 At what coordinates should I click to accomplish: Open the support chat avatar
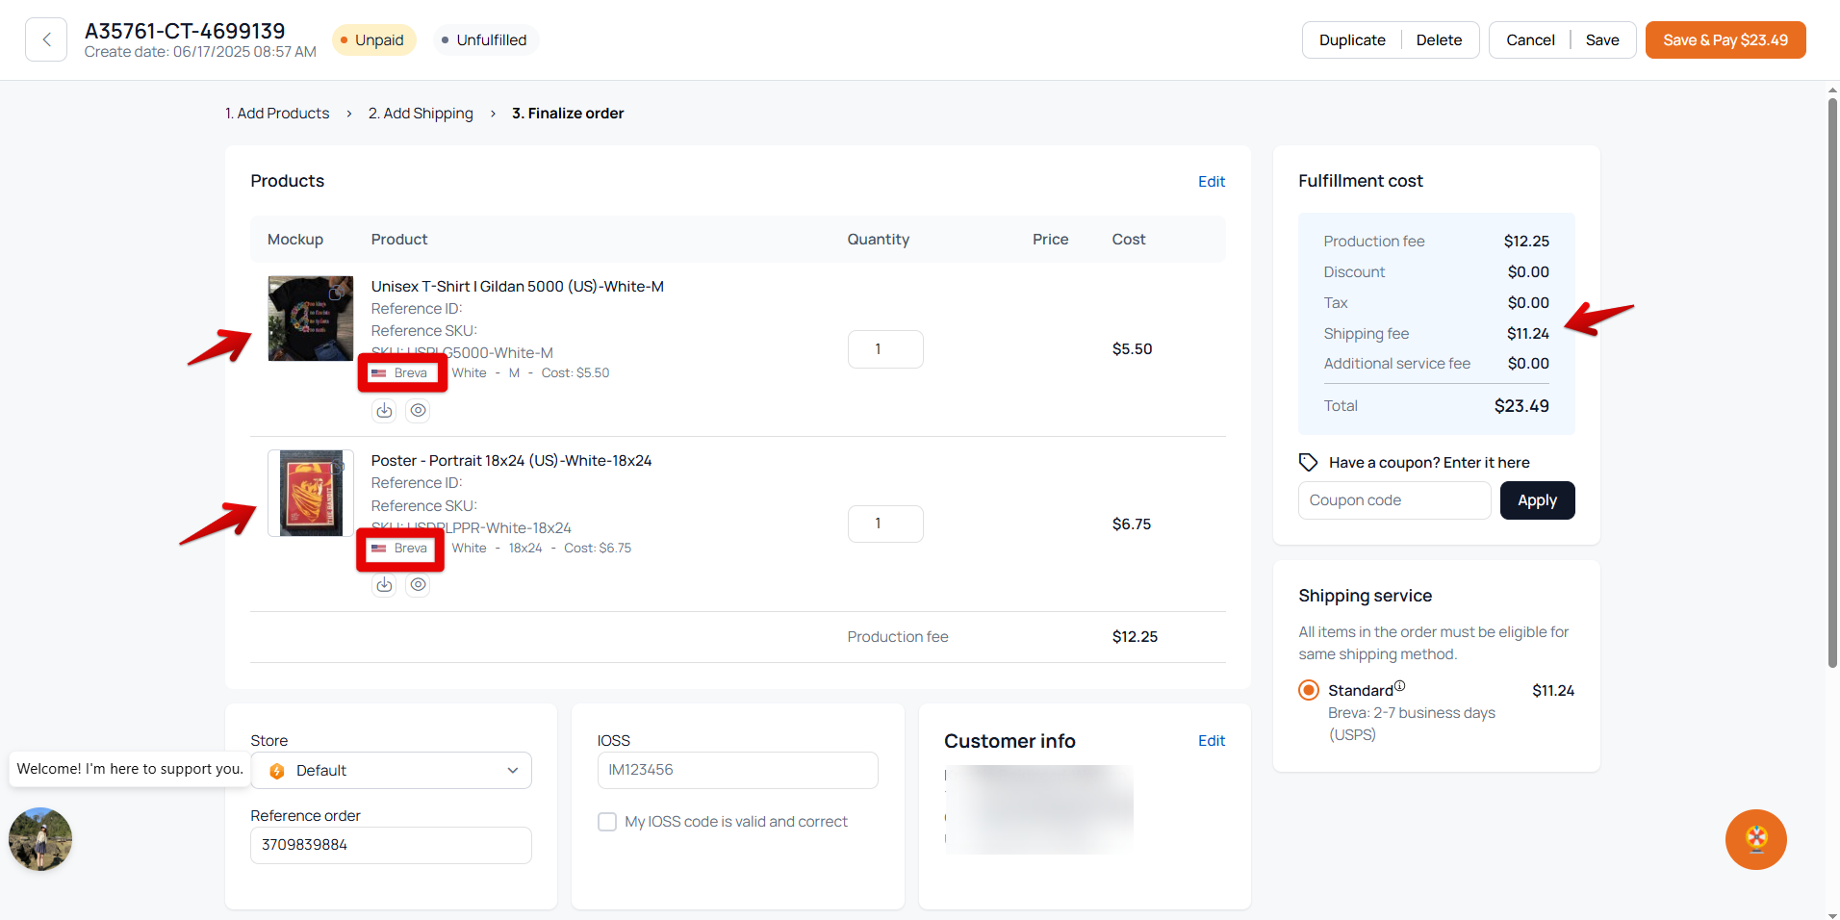pos(40,839)
